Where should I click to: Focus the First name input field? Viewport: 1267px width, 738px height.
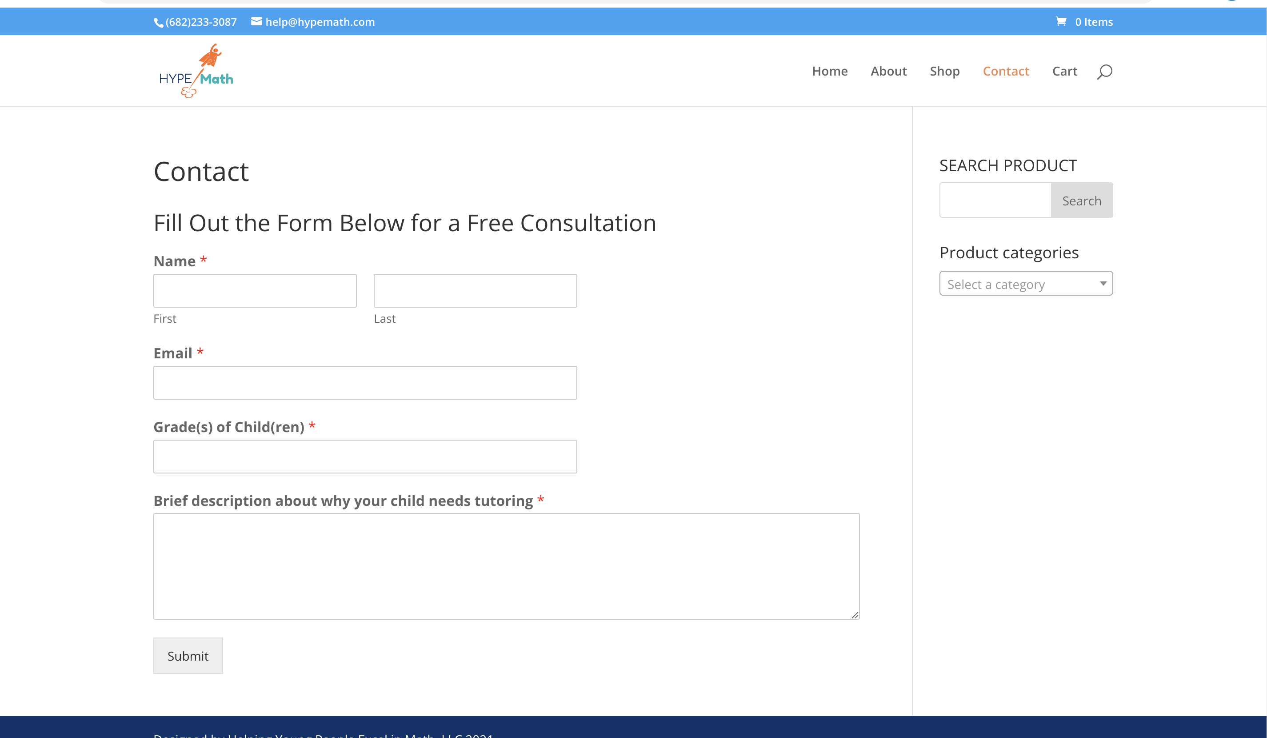point(255,291)
